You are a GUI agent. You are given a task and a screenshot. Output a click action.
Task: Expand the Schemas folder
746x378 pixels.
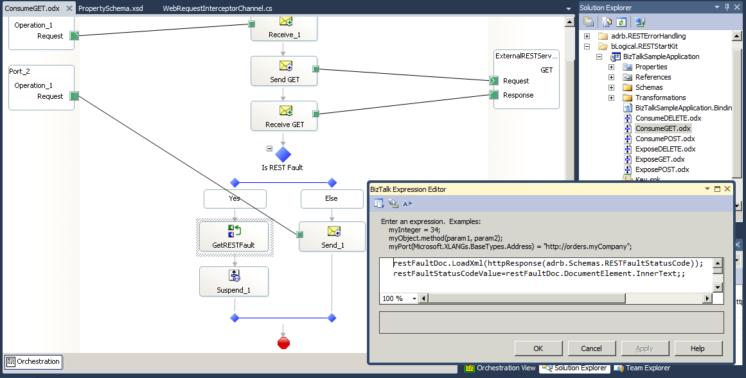(611, 87)
